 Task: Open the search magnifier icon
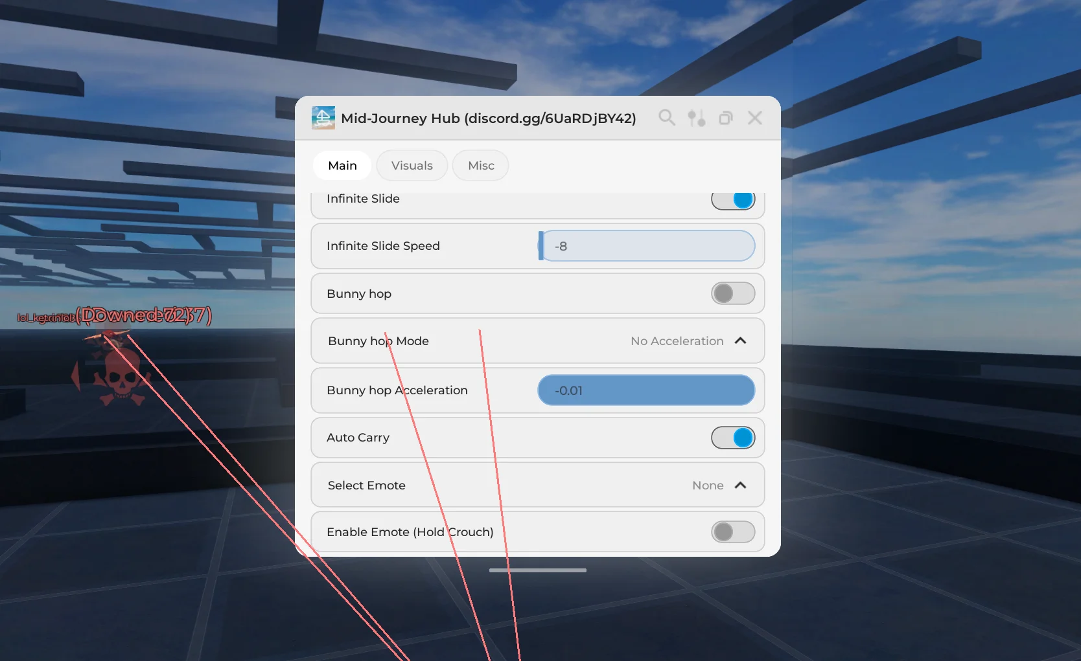point(666,118)
